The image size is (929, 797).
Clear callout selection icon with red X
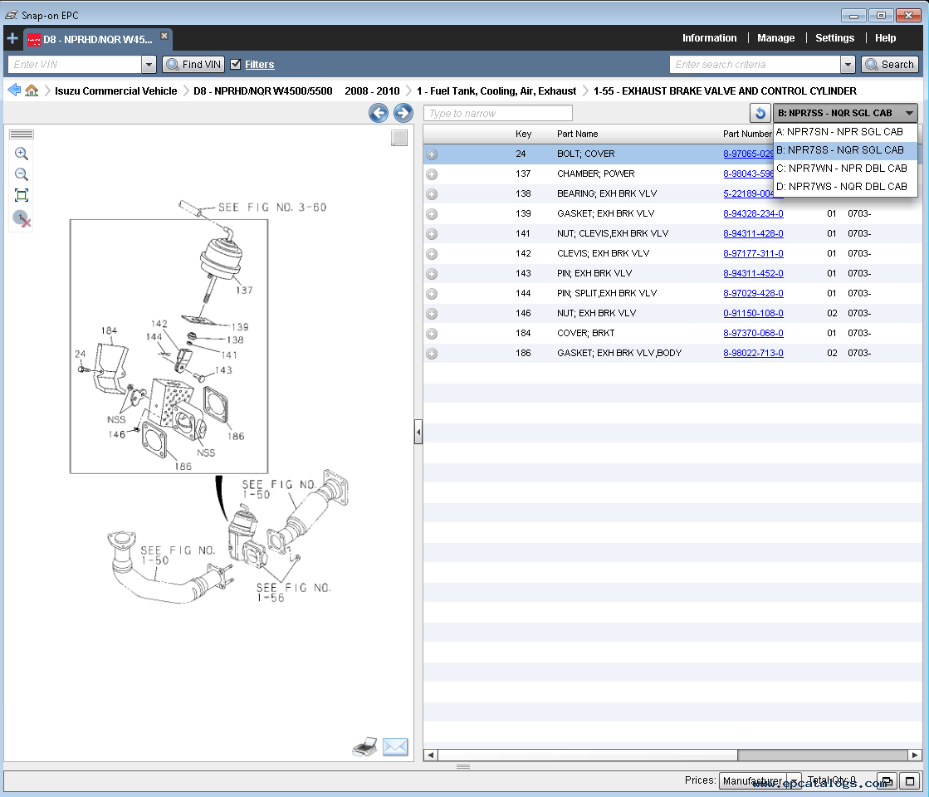[22, 218]
